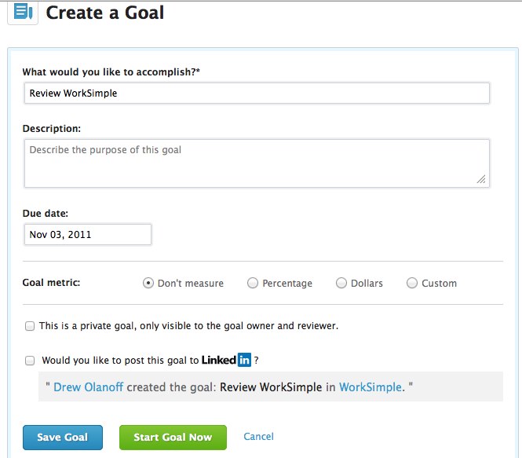Pick the Custom goal metric option
This screenshot has width=522, height=458.
[412, 284]
